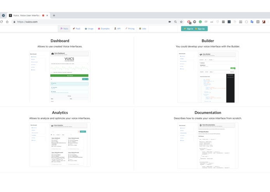Go to browser home page

[7, 22]
